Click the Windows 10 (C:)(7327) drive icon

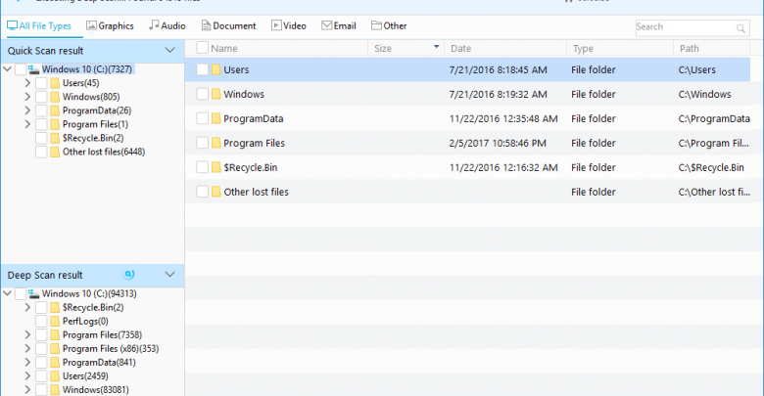[x=33, y=69]
